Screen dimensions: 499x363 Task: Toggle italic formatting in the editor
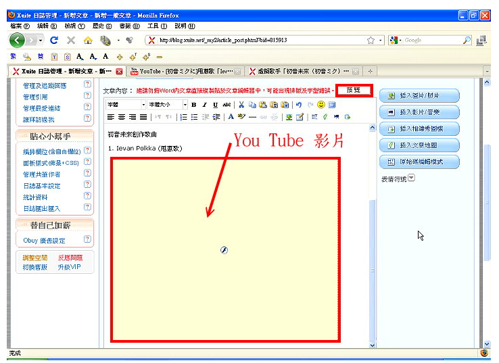(205, 105)
